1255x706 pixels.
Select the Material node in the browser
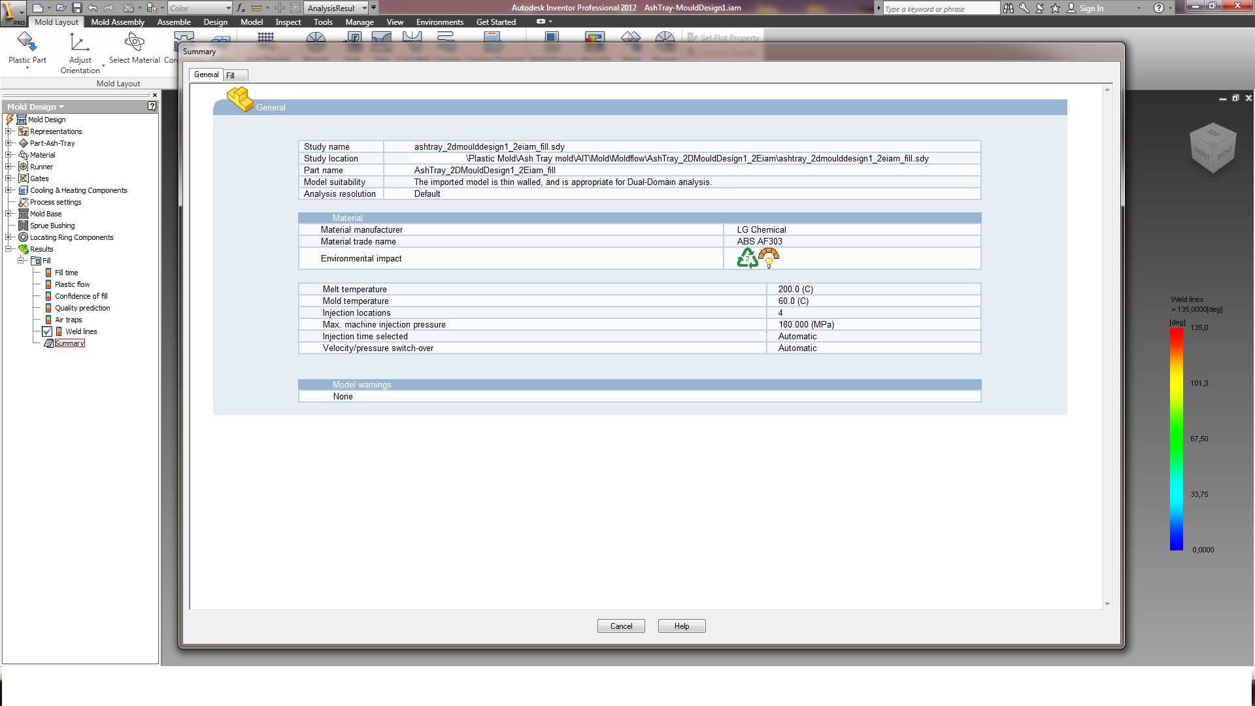42,155
